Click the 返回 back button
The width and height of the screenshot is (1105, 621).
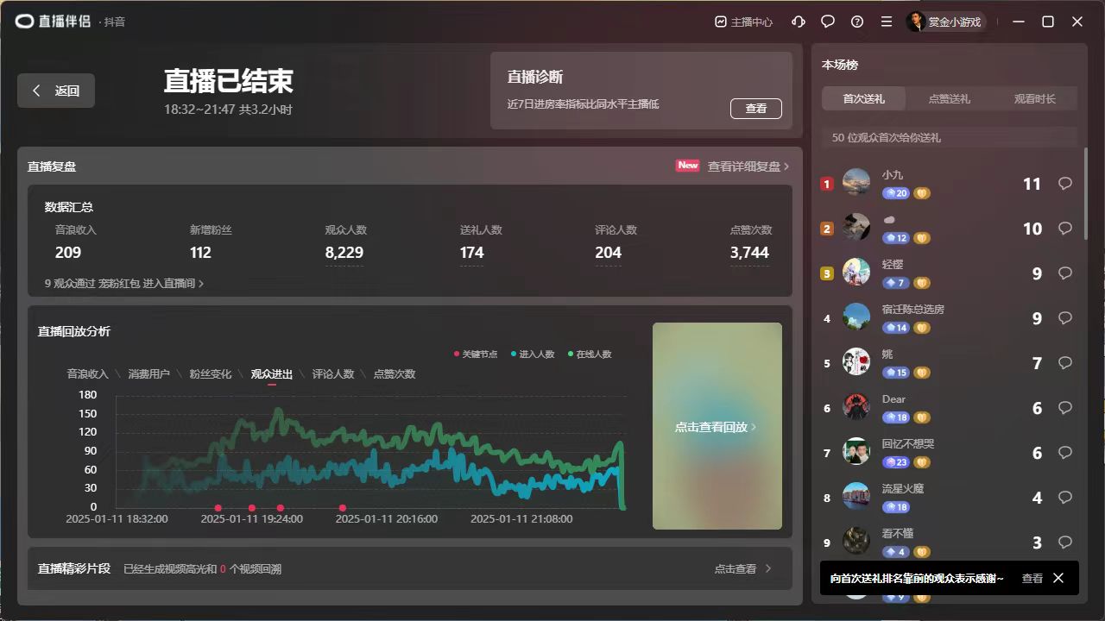click(55, 90)
